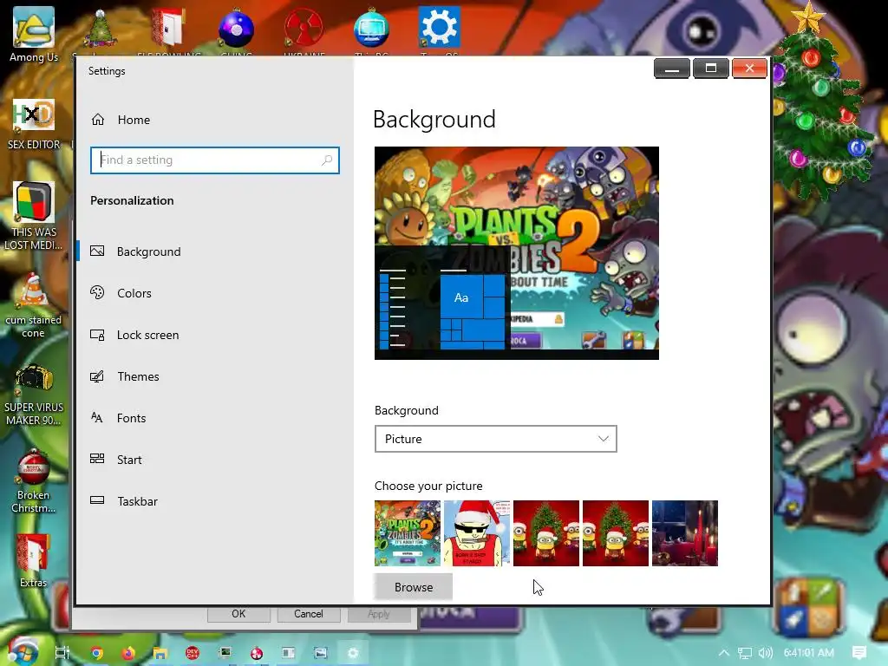The image size is (888, 666).
Task: Open THIS WAS LOST MEDI... desktop icon
Action: pyautogui.click(x=34, y=216)
